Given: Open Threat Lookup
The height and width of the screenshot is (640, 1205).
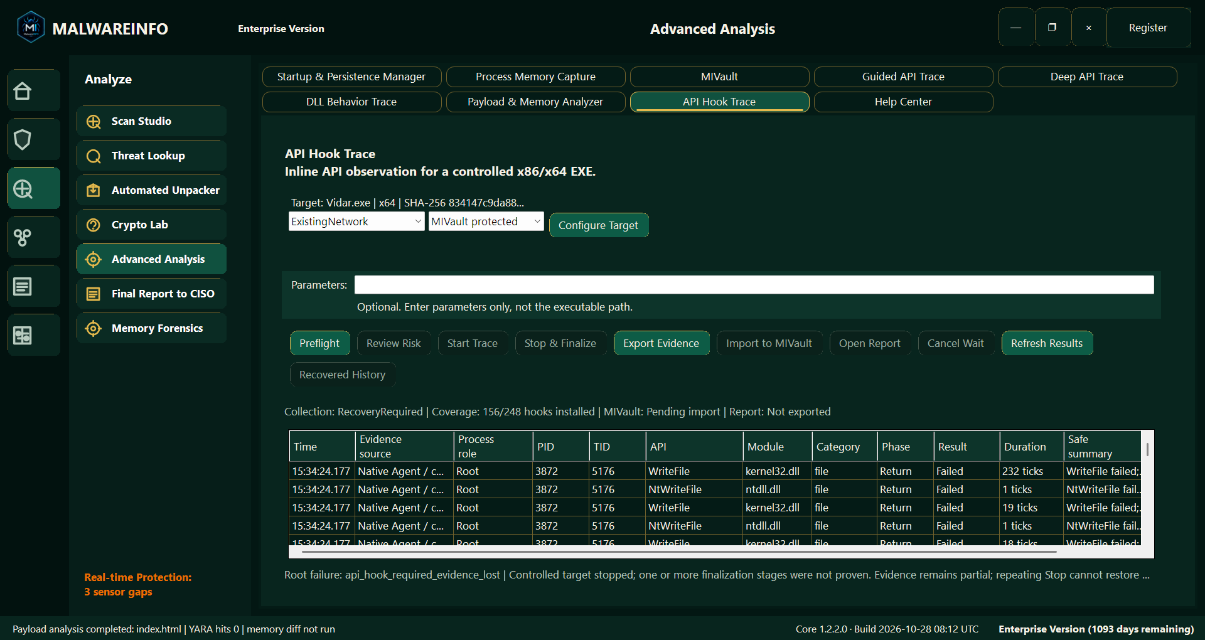Looking at the screenshot, I should tap(152, 156).
